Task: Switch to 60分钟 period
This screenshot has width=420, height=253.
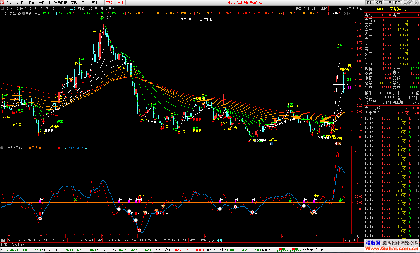Action: (x=62, y=8)
